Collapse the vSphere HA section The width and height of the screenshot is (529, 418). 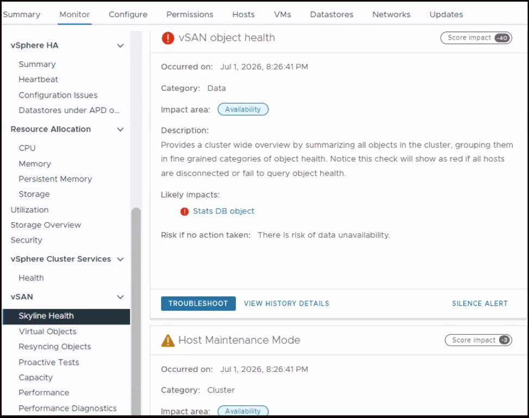pyautogui.click(x=120, y=46)
